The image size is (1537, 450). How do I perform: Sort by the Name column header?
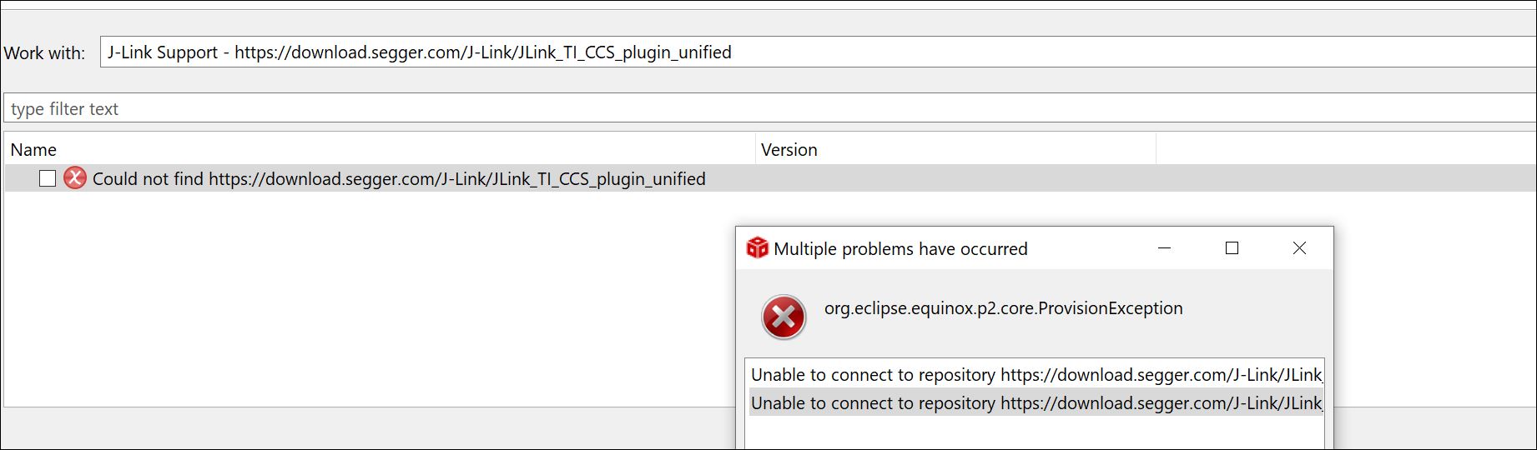(x=380, y=149)
